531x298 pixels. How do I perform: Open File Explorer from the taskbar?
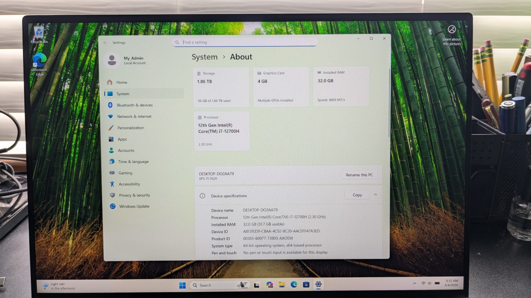(x=282, y=285)
